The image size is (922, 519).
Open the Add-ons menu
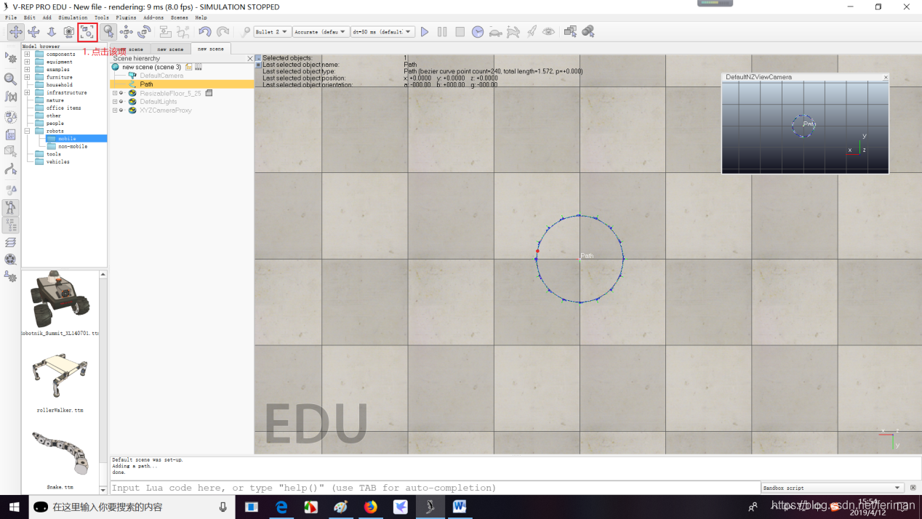(153, 17)
